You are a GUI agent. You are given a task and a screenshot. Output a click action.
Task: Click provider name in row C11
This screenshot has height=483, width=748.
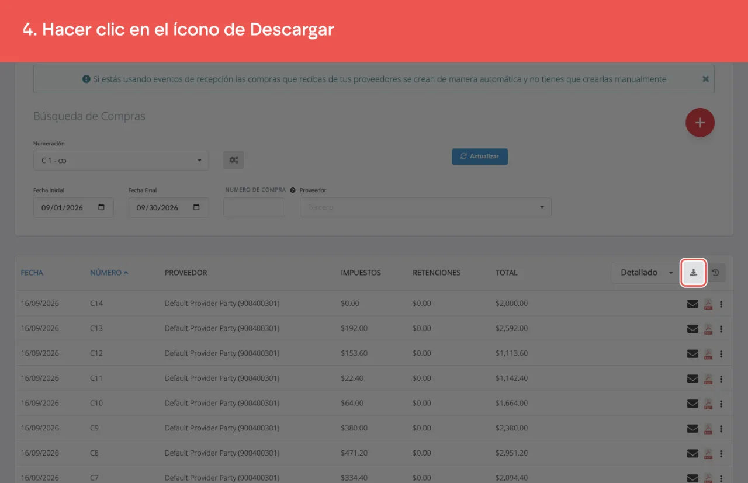(x=222, y=378)
